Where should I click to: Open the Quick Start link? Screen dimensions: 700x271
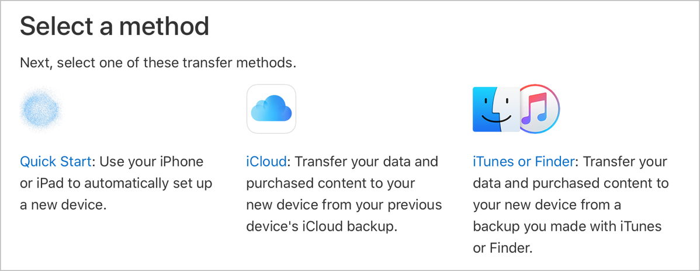pyautogui.click(x=56, y=161)
